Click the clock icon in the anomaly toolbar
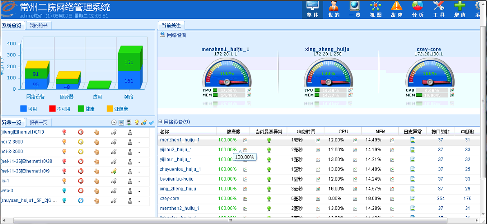 click(x=114, y=122)
